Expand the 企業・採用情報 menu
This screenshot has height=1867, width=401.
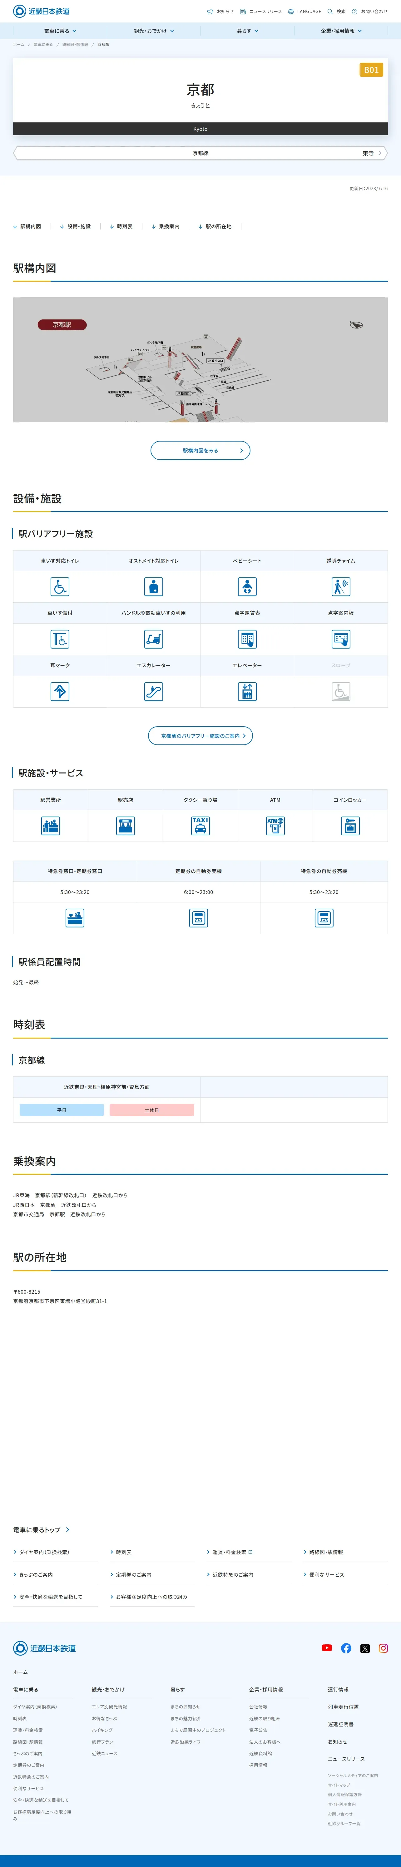[341, 31]
